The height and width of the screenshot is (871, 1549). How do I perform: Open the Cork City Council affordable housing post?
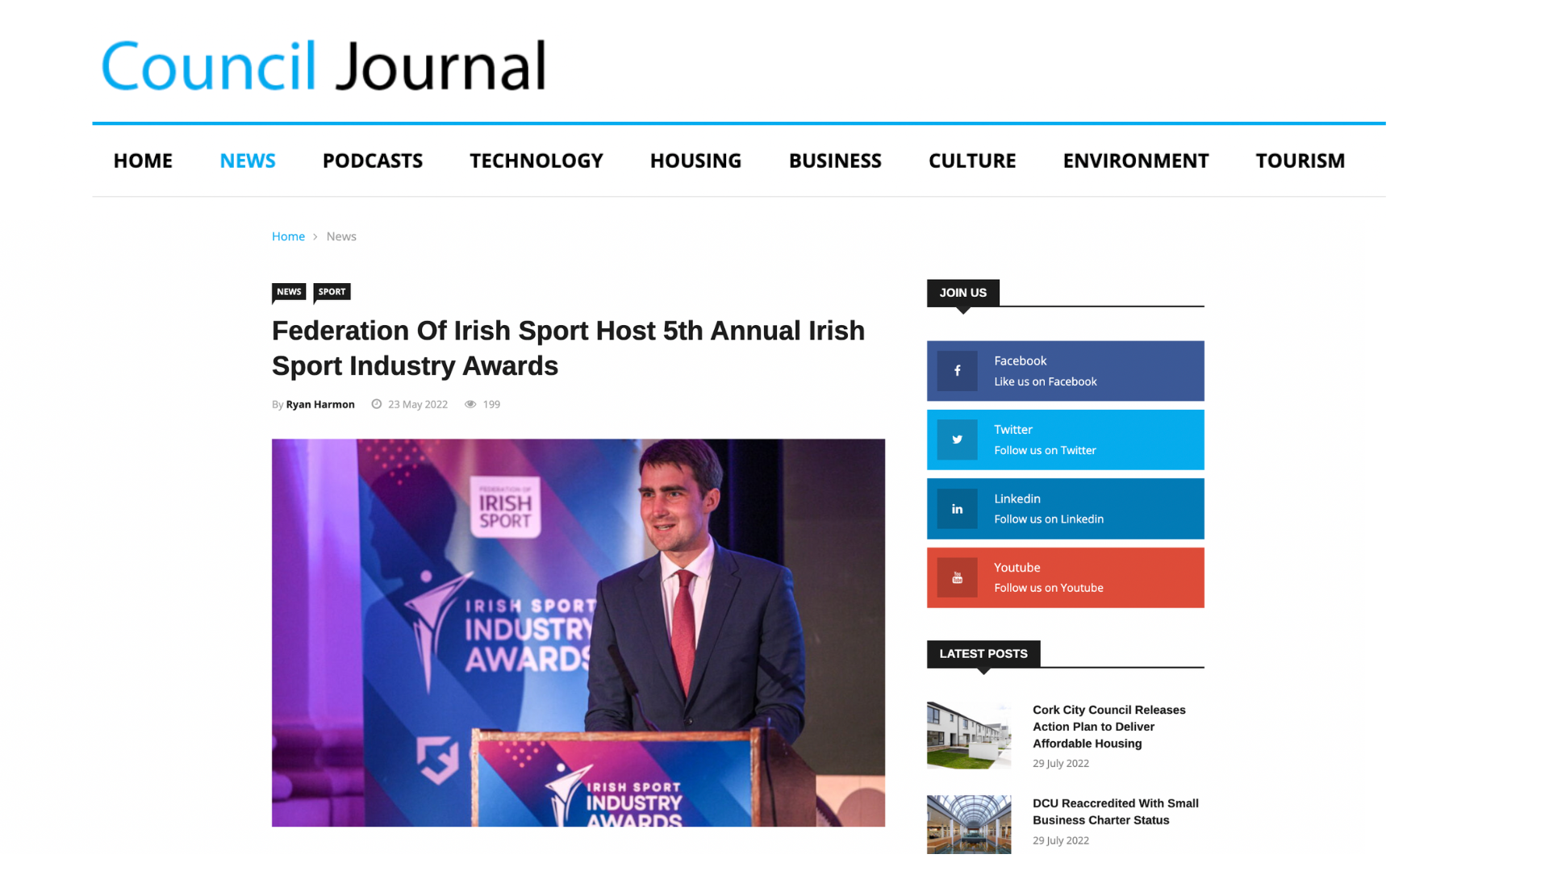click(1109, 727)
